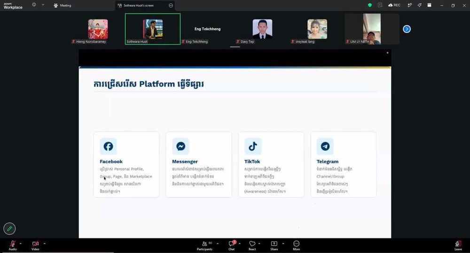
Task: Select LIM LY NETH's video thumbnail
Action: 372,29
